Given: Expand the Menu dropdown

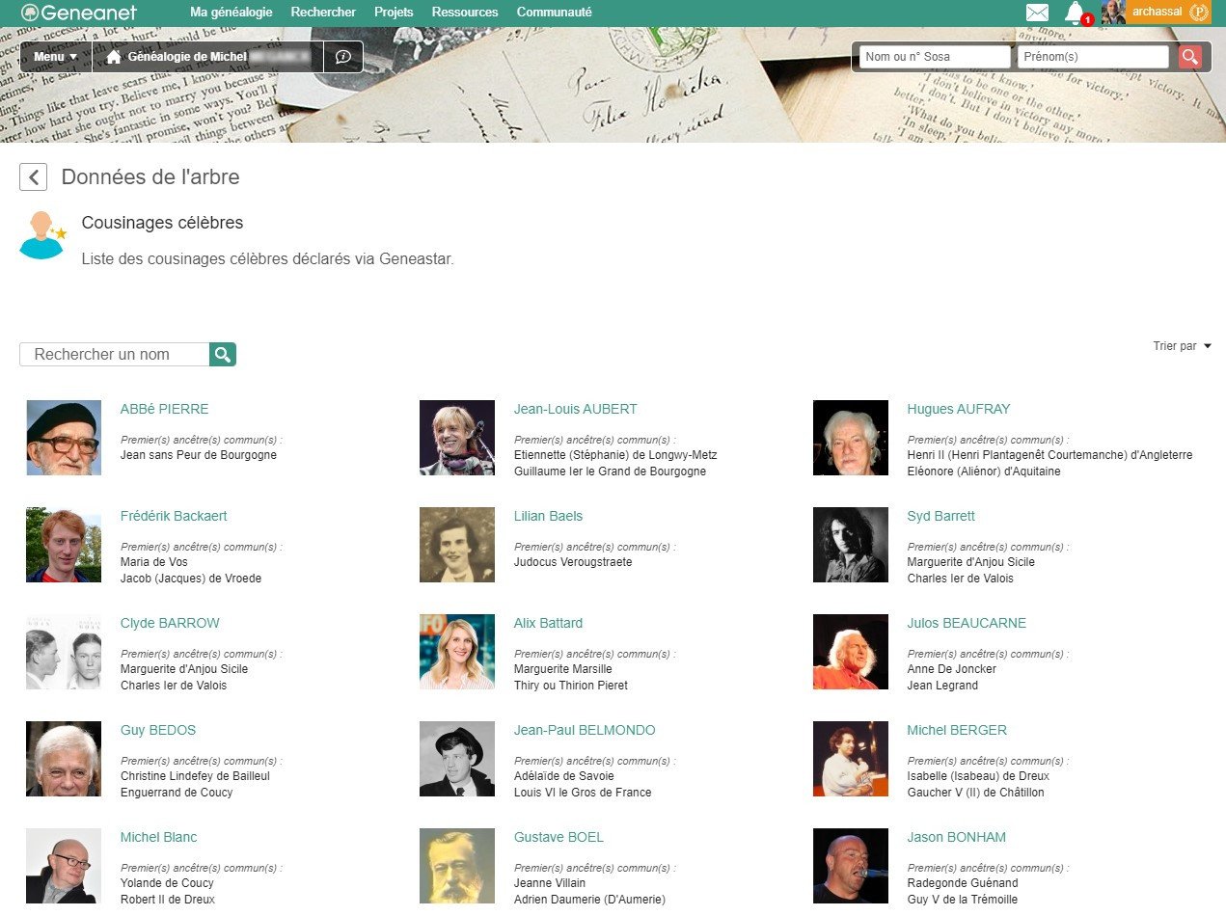Looking at the screenshot, I should click(x=55, y=57).
